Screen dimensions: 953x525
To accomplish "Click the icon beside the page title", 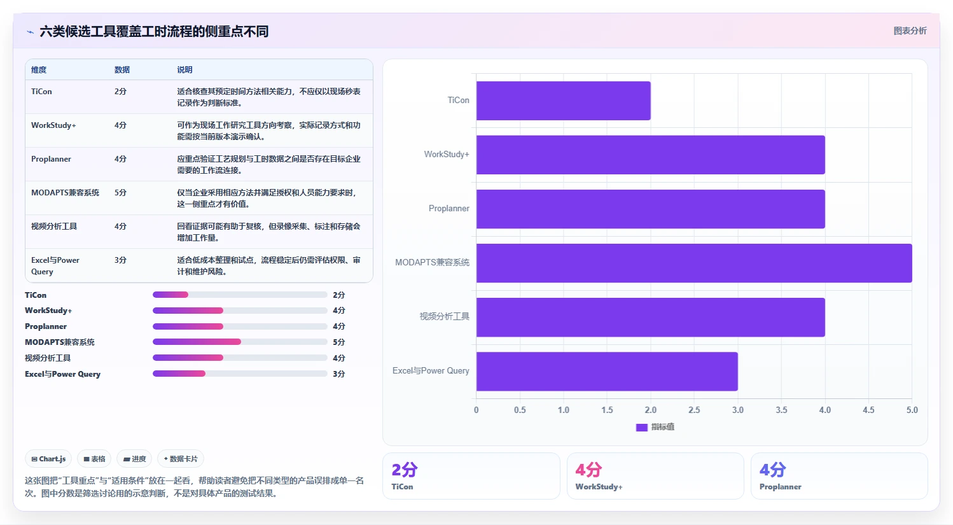I will pyautogui.click(x=30, y=31).
